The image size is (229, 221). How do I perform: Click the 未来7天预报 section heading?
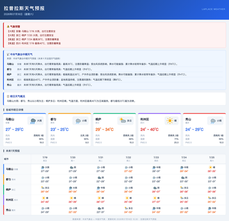(13, 151)
